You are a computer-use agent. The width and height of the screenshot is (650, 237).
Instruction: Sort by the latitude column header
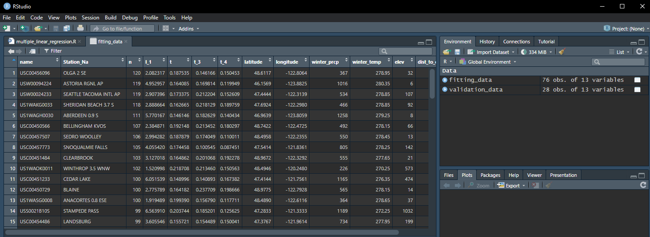click(258, 62)
